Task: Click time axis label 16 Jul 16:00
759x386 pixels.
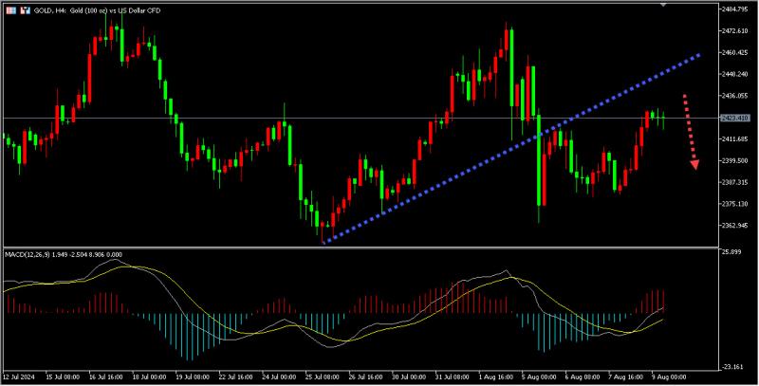Action: [104, 377]
